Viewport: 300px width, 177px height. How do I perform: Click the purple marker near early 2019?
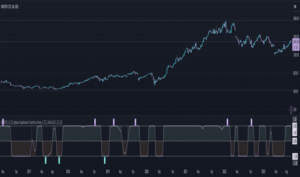coord(114,122)
